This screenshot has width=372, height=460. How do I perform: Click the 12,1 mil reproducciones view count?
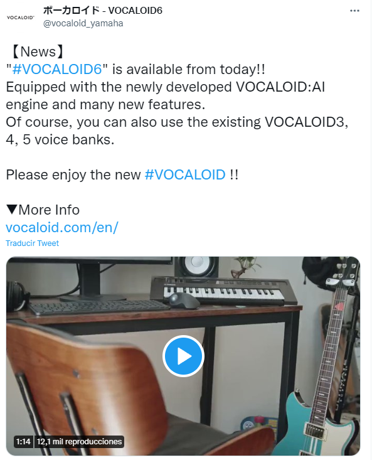tap(80, 442)
